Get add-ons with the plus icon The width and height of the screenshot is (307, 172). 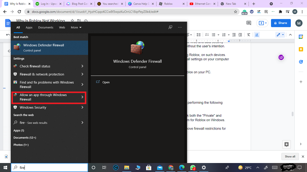[301, 82]
